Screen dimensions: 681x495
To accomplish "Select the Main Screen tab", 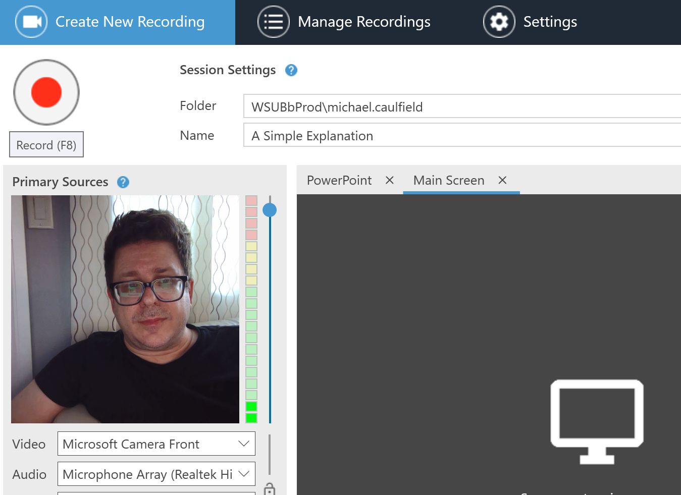I will (448, 180).
